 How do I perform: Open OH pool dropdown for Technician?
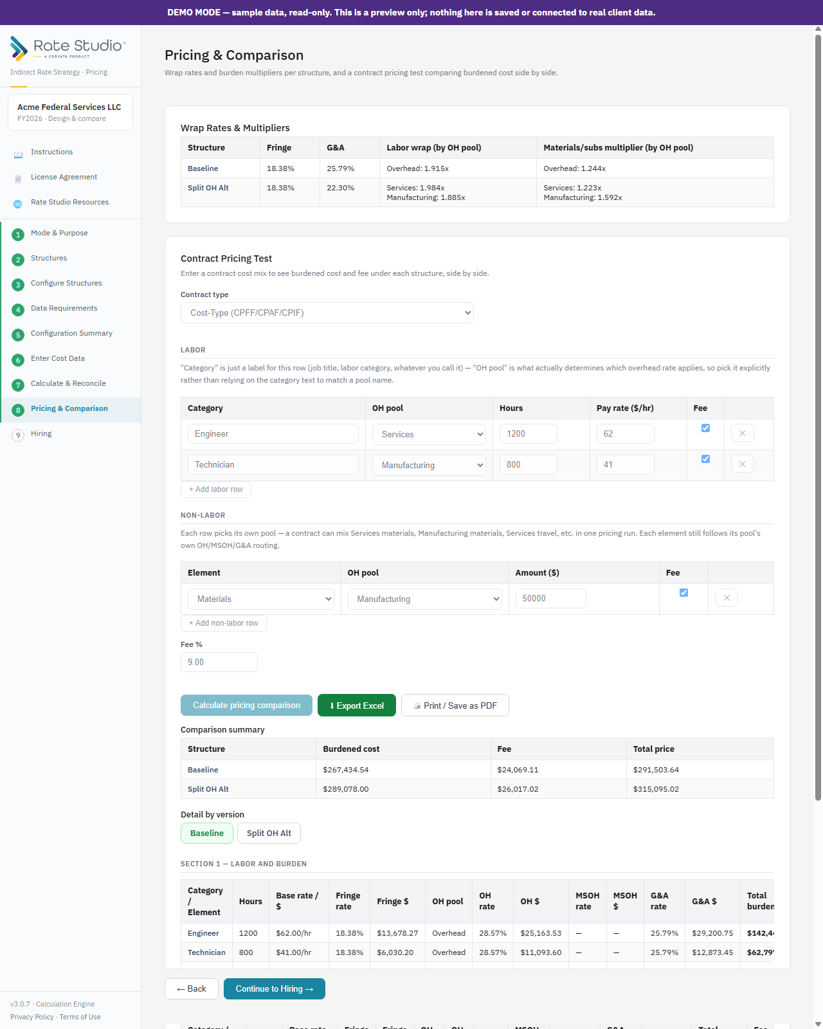[x=429, y=466]
